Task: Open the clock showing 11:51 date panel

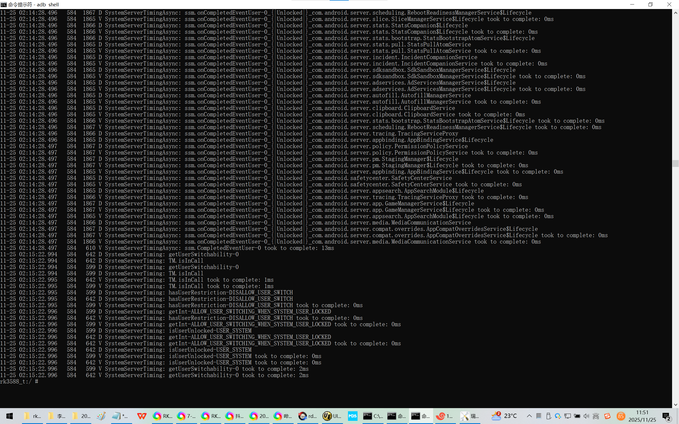Action: [x=642, y=416]
